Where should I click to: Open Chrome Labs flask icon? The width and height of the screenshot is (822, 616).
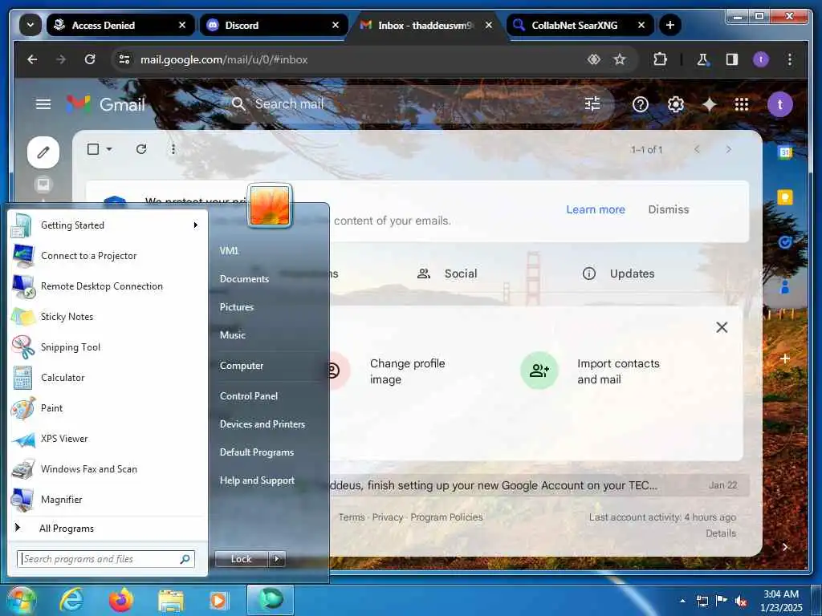pos(702,59)
